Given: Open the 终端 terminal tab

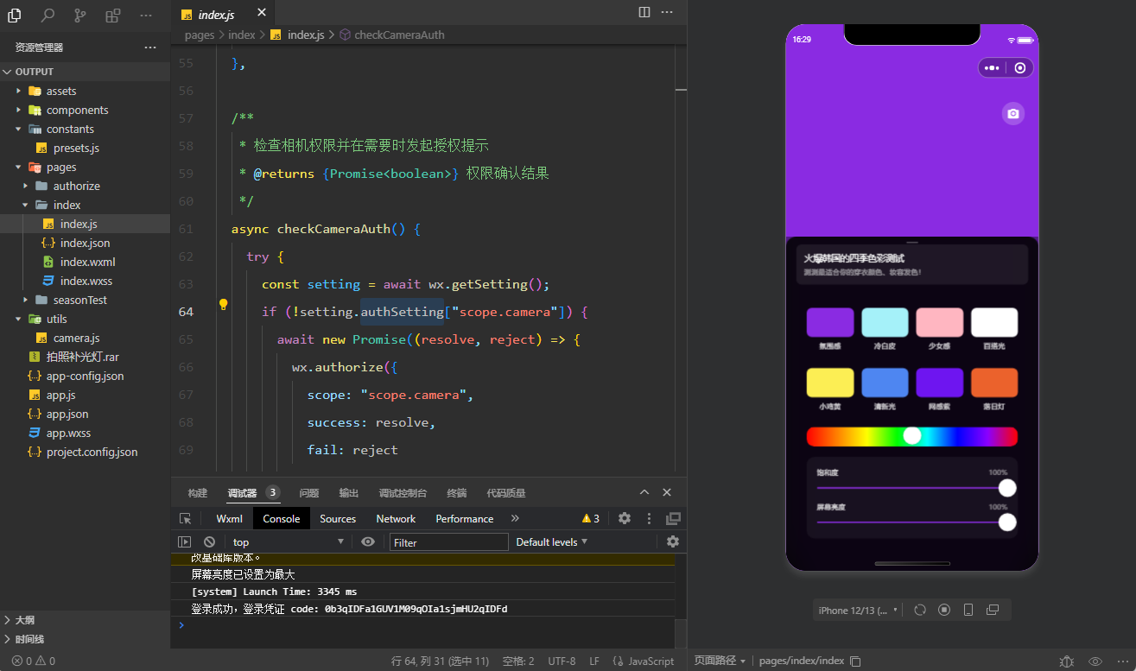Looking at the screenshot, I should coord(457,493).
